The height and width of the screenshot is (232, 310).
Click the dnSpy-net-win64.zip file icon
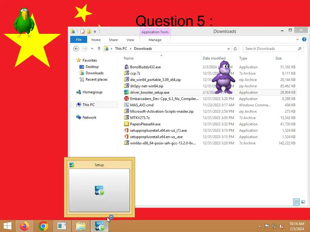(126, 86)
